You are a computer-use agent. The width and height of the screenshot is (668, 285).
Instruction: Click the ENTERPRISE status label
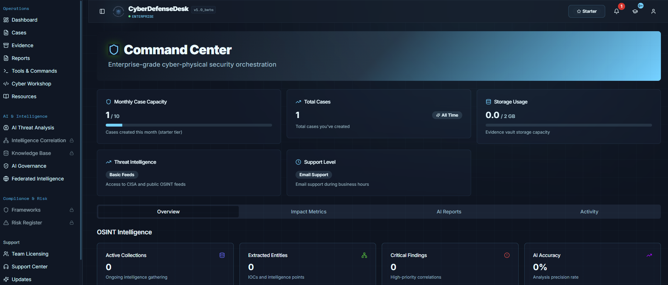[143, 17]
